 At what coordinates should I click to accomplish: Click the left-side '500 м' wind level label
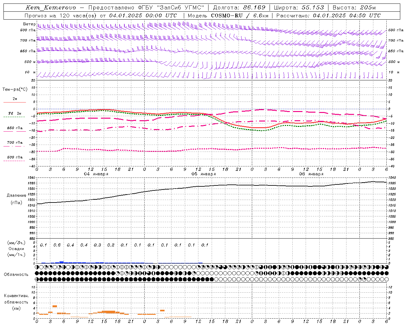coord(30,62)
